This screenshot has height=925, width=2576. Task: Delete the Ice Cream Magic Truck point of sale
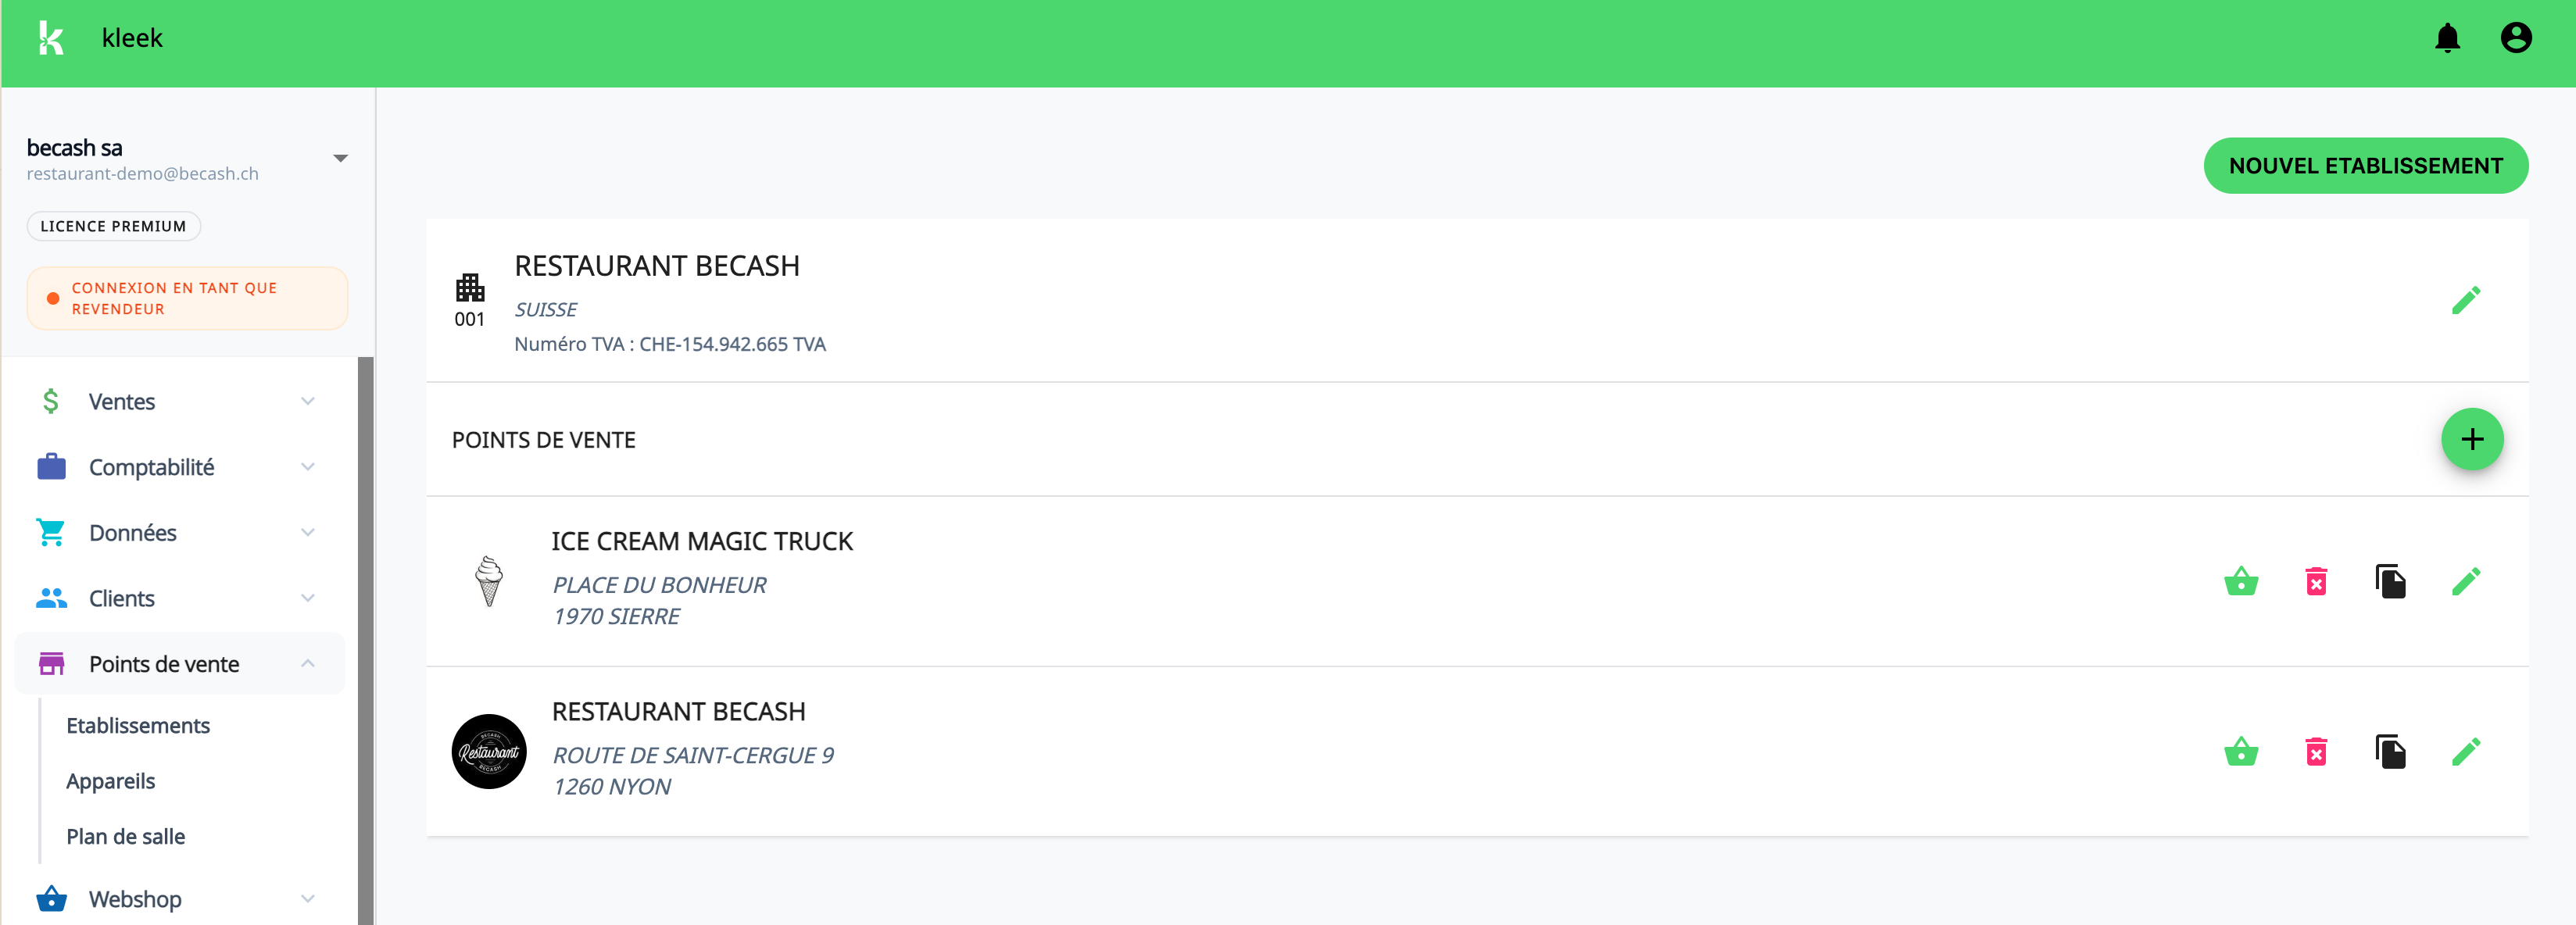(2316, 581)
